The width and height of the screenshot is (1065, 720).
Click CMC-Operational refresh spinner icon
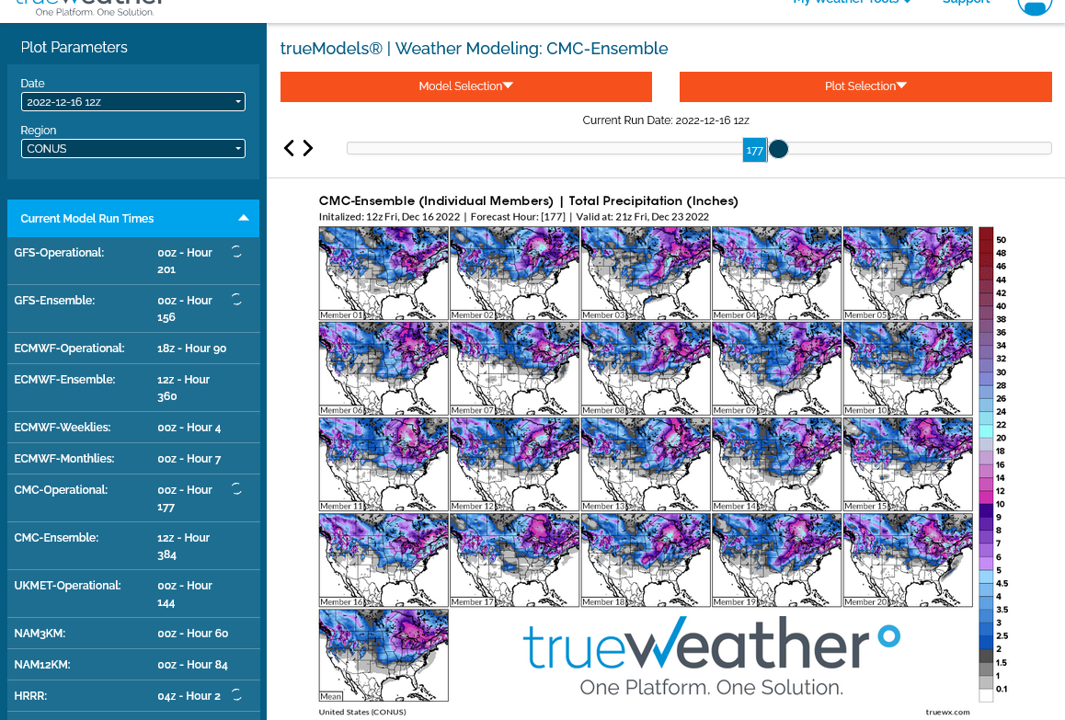tap(236, 488)
